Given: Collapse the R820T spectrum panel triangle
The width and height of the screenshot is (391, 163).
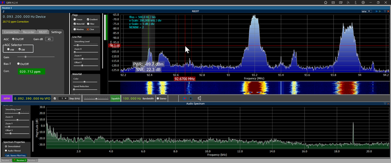Looking at the screenshot, I should click(385, 11).
